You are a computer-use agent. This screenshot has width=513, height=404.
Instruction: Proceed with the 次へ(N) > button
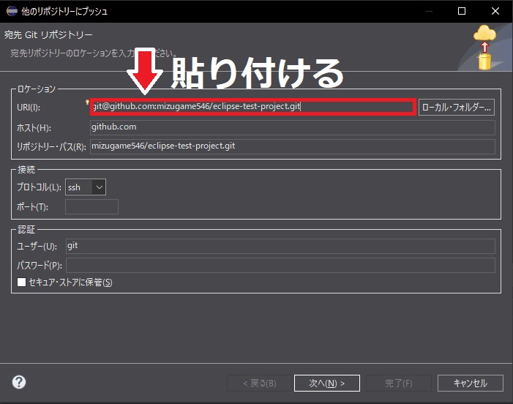(322, 383)
